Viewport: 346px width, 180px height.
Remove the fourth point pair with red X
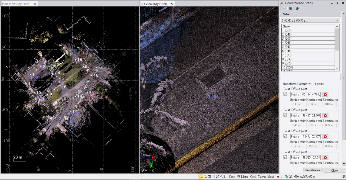(x=325, y=158)
